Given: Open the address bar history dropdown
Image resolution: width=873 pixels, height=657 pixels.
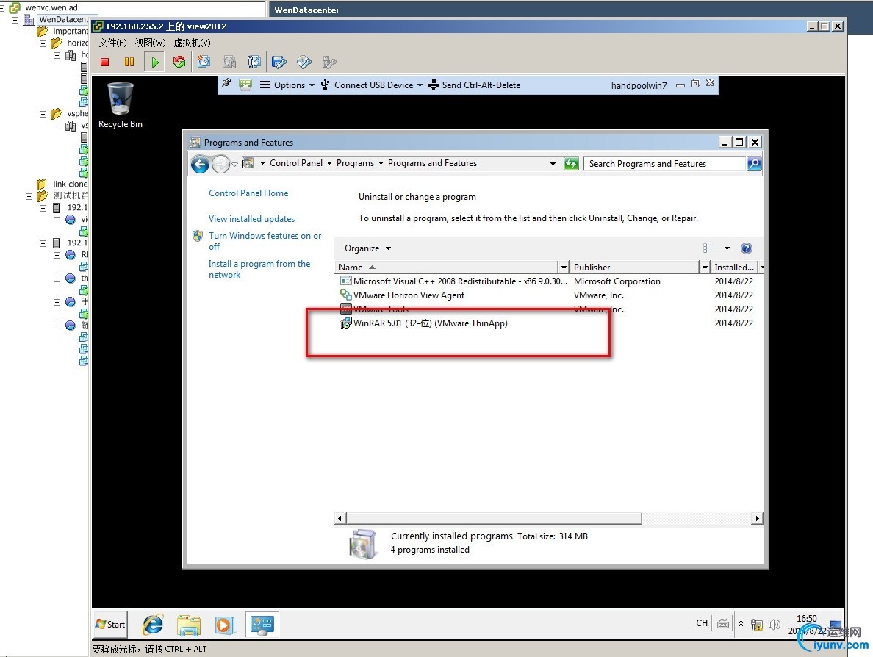Looking at the screenshot, I should click(553, 164).
